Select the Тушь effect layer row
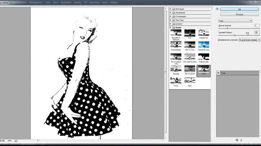The width and height of the screenshot is (261, 146). click(237, 73)
